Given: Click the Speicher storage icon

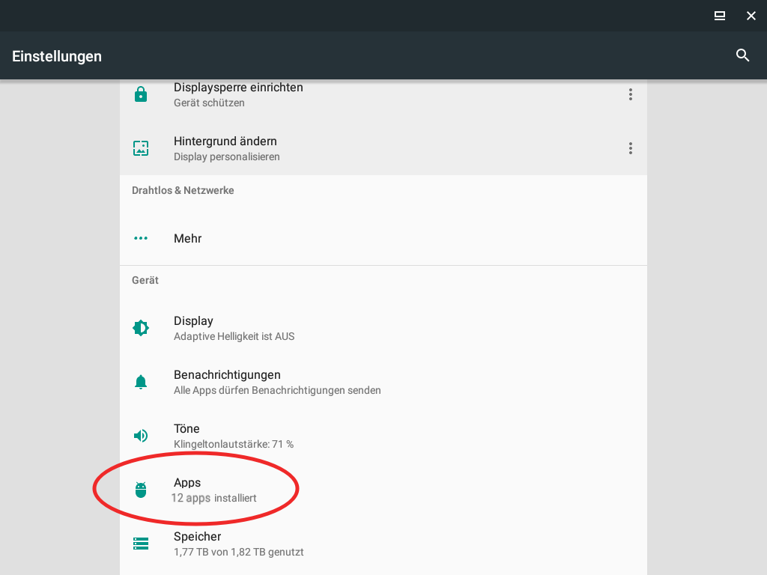Looking at the screenshot, I should (x=141, y=544).
